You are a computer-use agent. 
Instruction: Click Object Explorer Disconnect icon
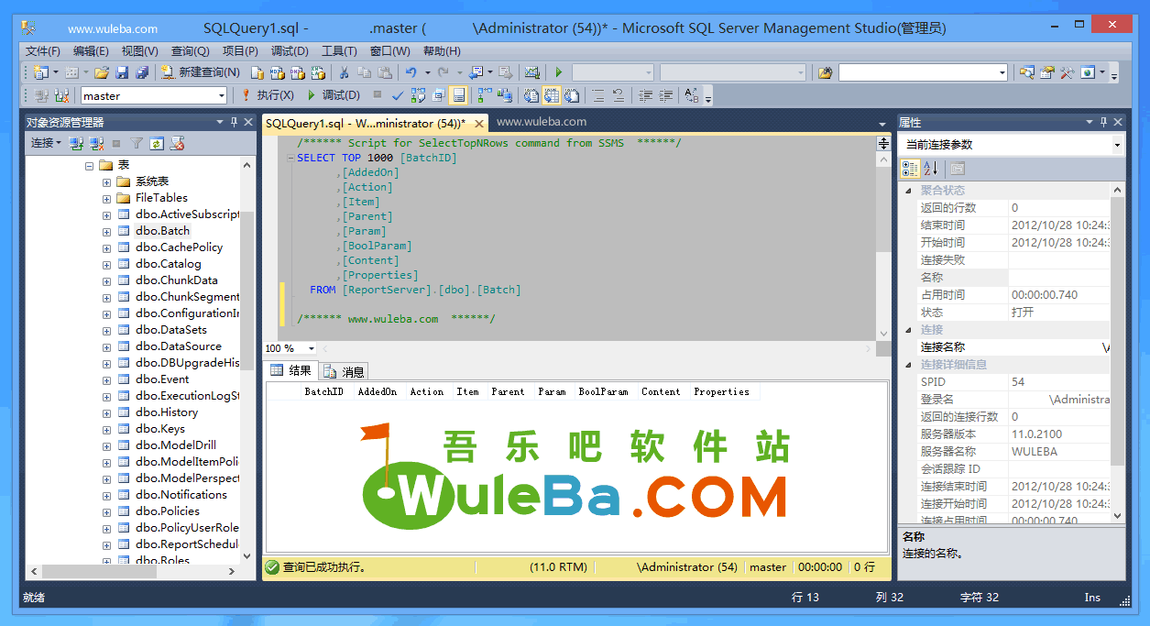[96, 143]
